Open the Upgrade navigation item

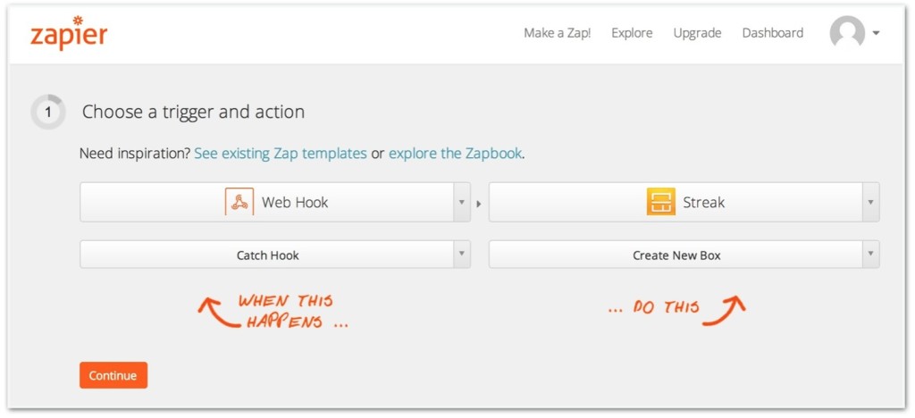pyautogui.click(x=697, y=33)
